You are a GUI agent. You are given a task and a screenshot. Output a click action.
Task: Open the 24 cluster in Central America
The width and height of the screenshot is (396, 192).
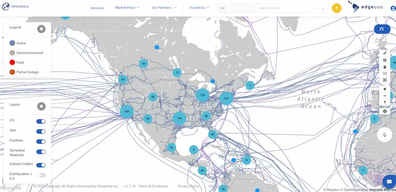202,171
